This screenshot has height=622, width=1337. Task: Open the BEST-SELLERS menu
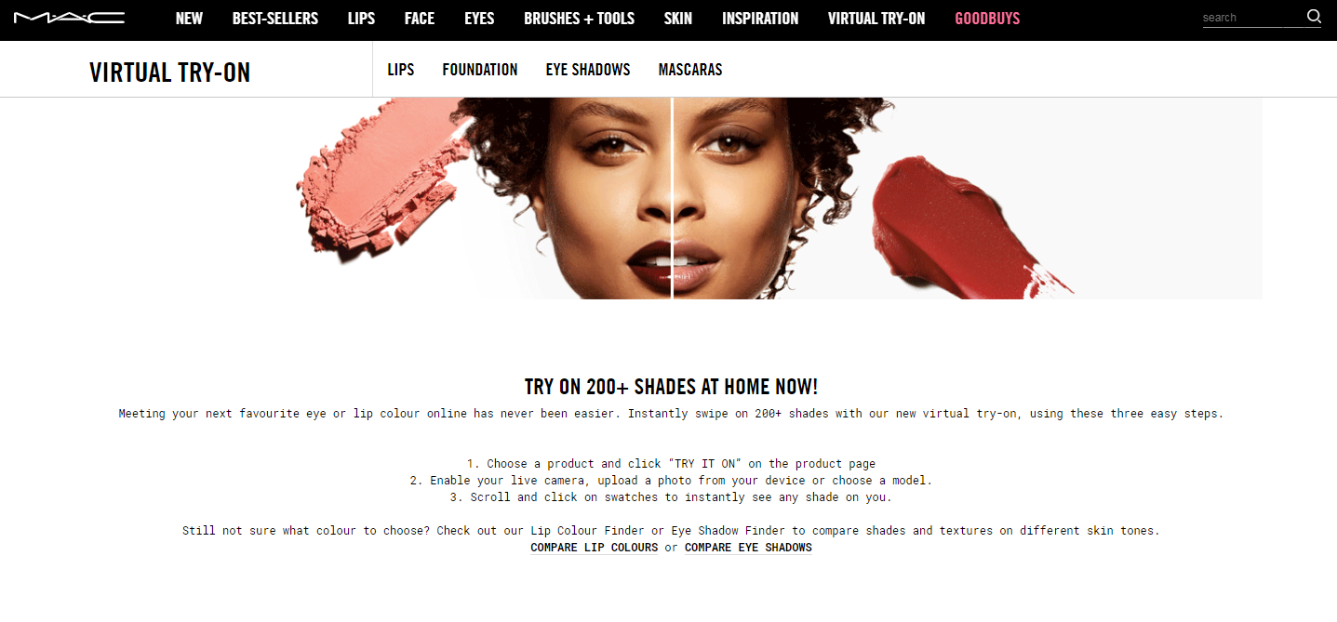click(x=275, y=19)
